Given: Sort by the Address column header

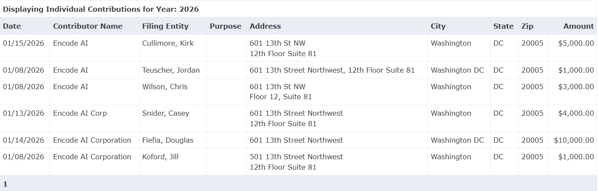Looking at the screenshot, I should pyautogui.click(x=265, y=26).
